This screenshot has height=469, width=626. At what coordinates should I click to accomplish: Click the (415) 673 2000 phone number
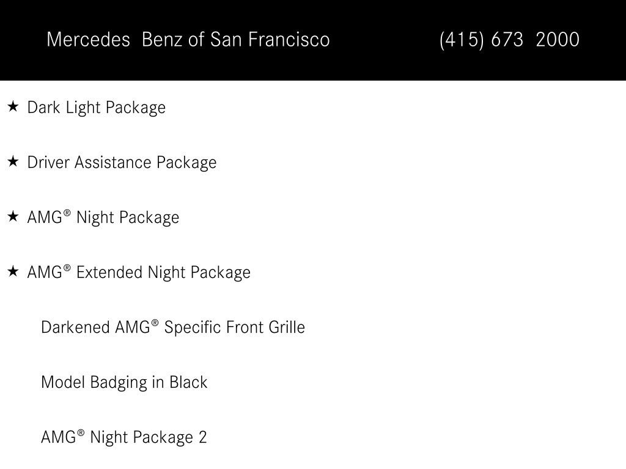tap(509, 40)
